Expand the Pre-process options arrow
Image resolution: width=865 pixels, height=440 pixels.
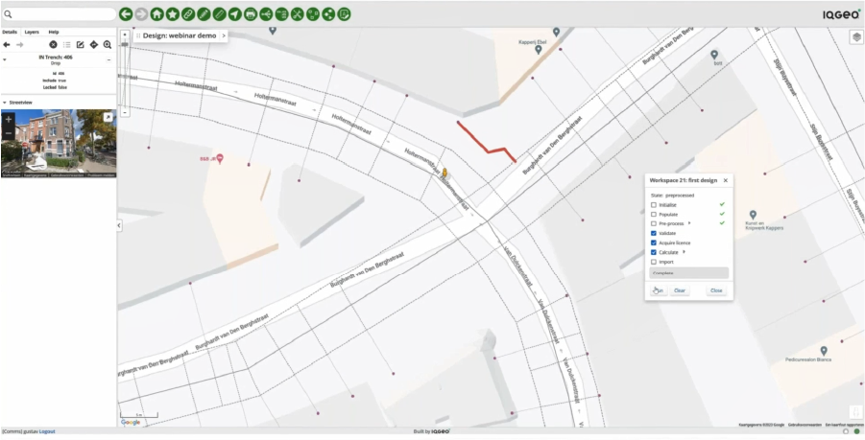coord(689,223)
